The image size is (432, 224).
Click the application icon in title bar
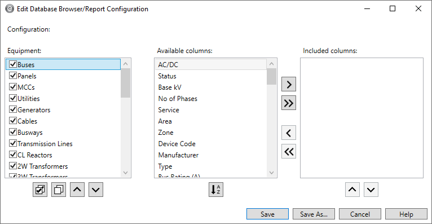tap(10, 9)
